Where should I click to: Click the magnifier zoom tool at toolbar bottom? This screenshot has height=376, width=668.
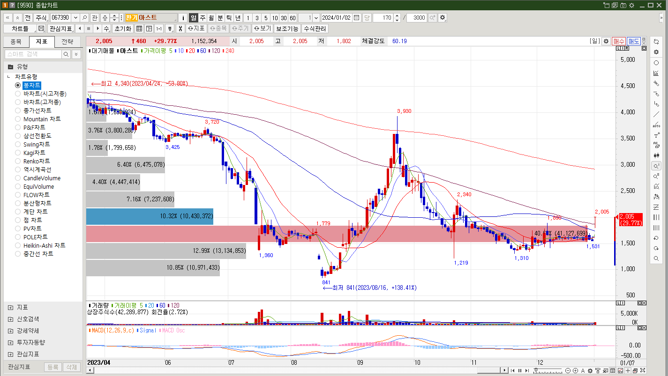(656, 258)
